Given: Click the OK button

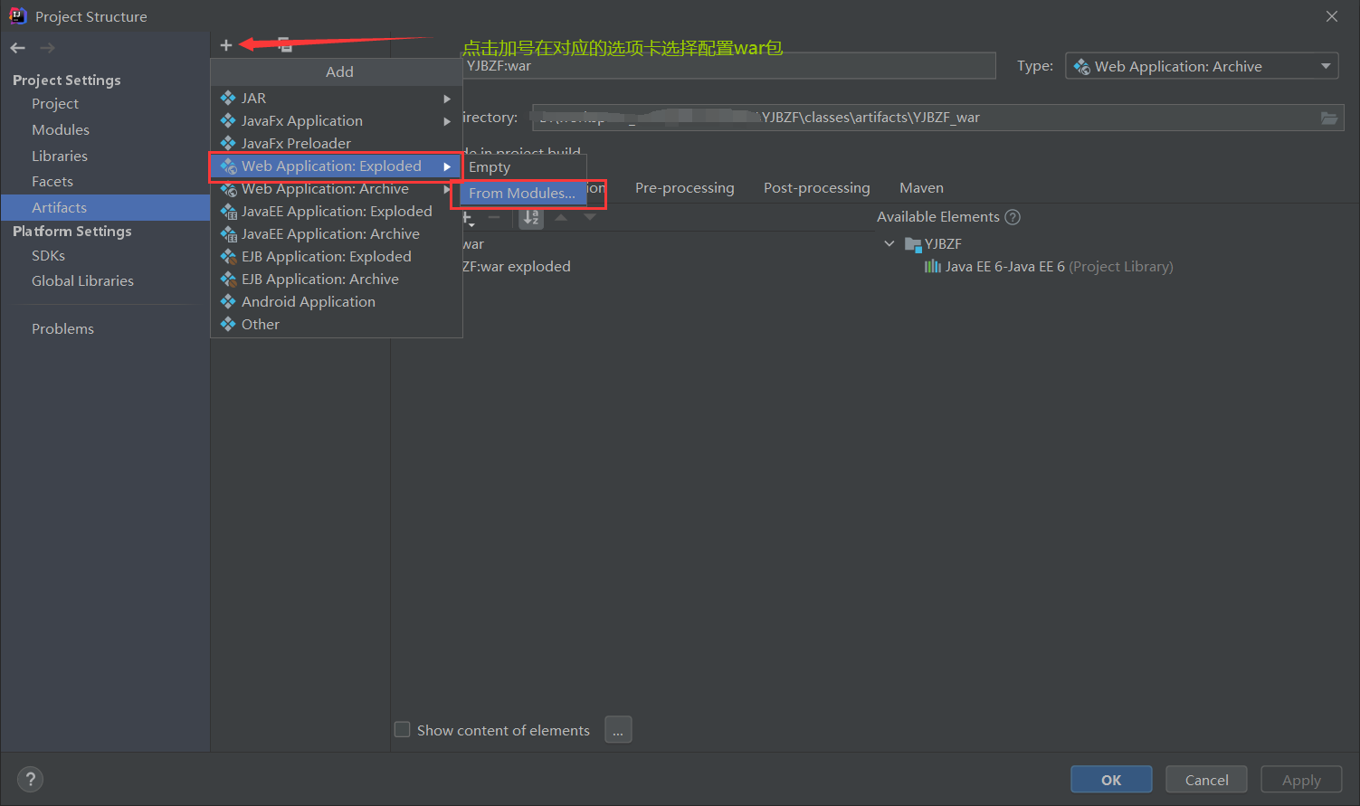Looking at the screenshot, I should point(1111,780).
